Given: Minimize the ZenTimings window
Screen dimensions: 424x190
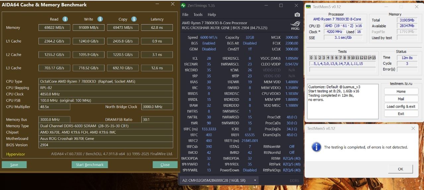Looking at the screenshot, I should point(266,6).
